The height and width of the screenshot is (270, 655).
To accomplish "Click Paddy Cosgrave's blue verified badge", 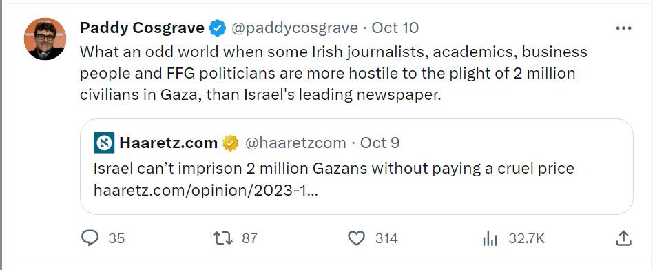I will 218,28.
